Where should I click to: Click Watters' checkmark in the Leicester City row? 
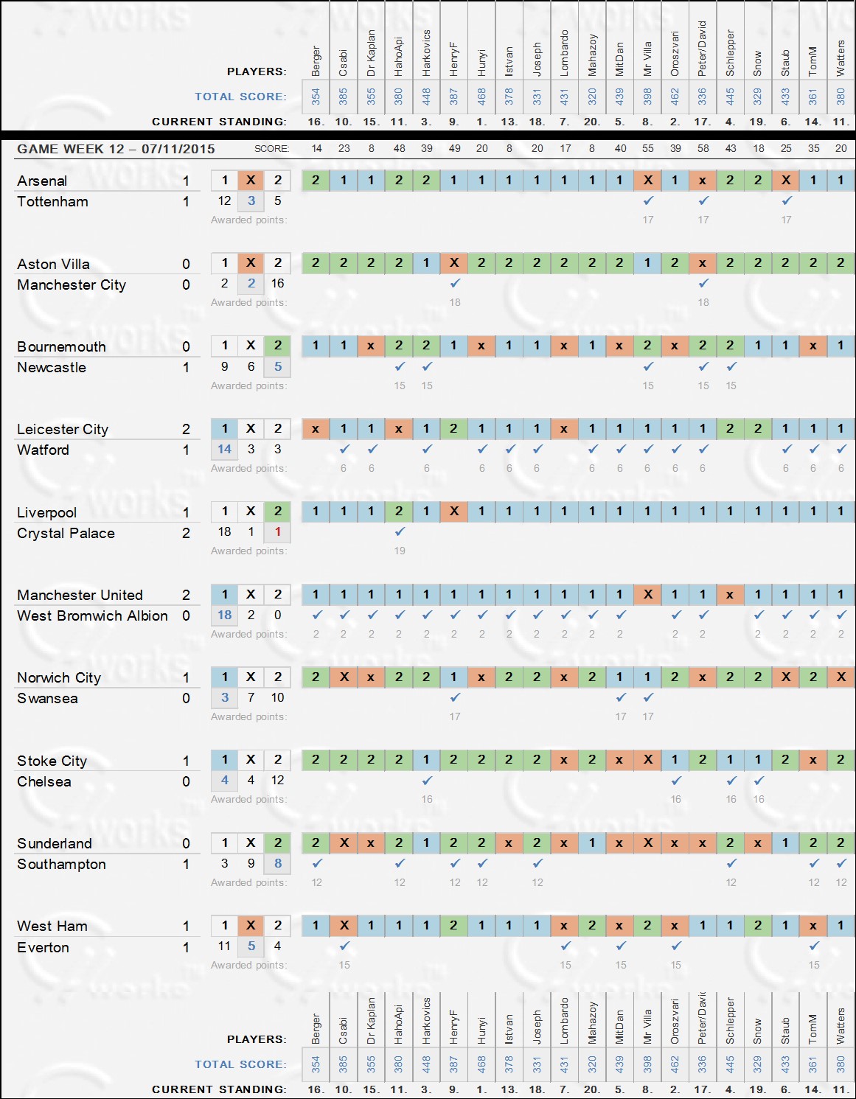(841, 449)
